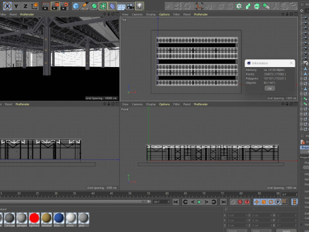The width and height of the screenshot is (309, 232).
Task: Click the Render View clapperboard icon
Action: pyautogui.click(x=46, y=6)
